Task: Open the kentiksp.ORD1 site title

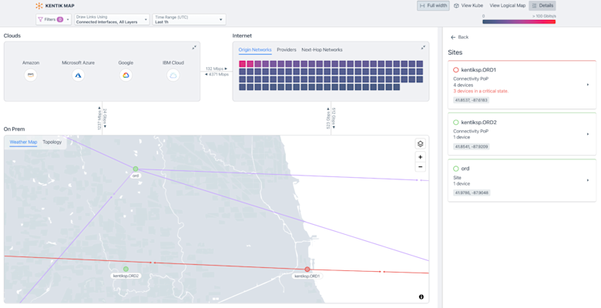Action: pos(478,70)
